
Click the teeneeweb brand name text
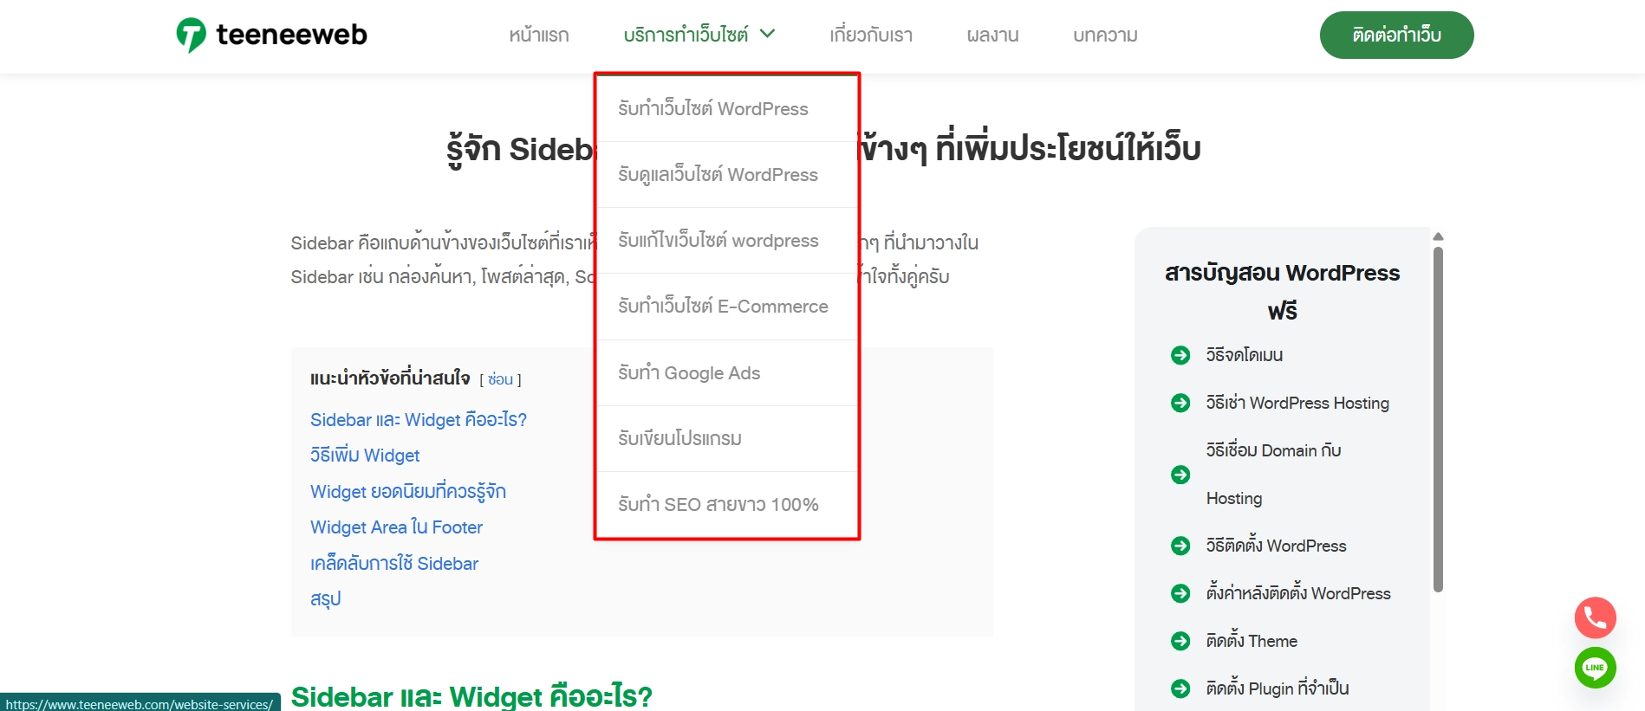click(291, 35)
